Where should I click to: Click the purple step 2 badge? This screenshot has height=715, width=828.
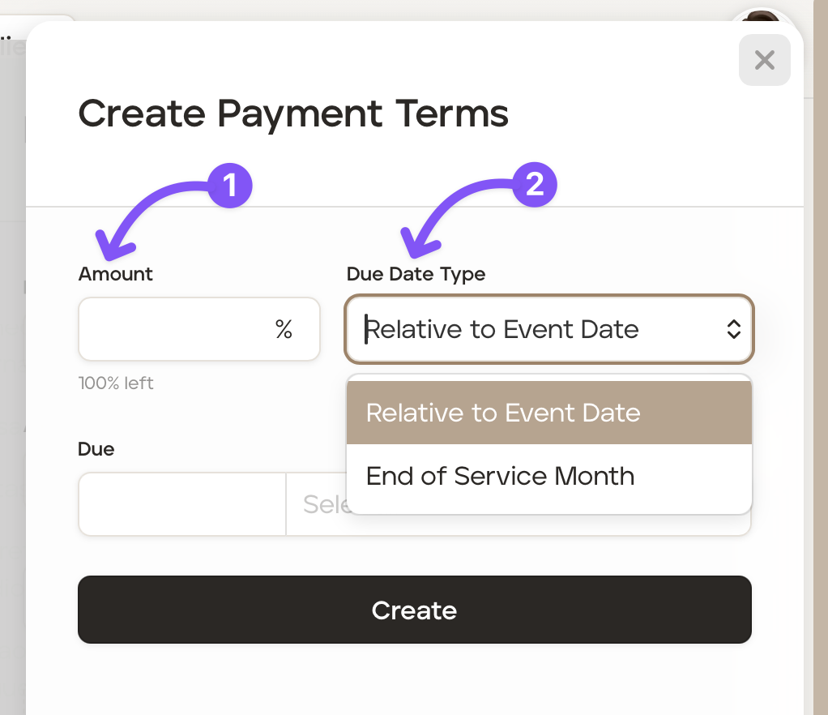[535, 186]
